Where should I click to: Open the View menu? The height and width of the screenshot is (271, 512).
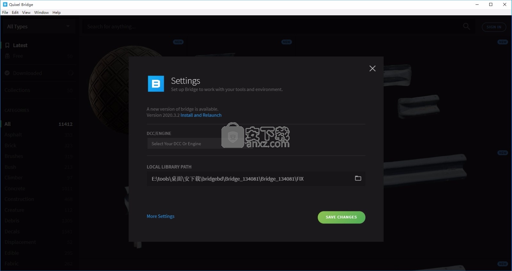pos(26,12)
